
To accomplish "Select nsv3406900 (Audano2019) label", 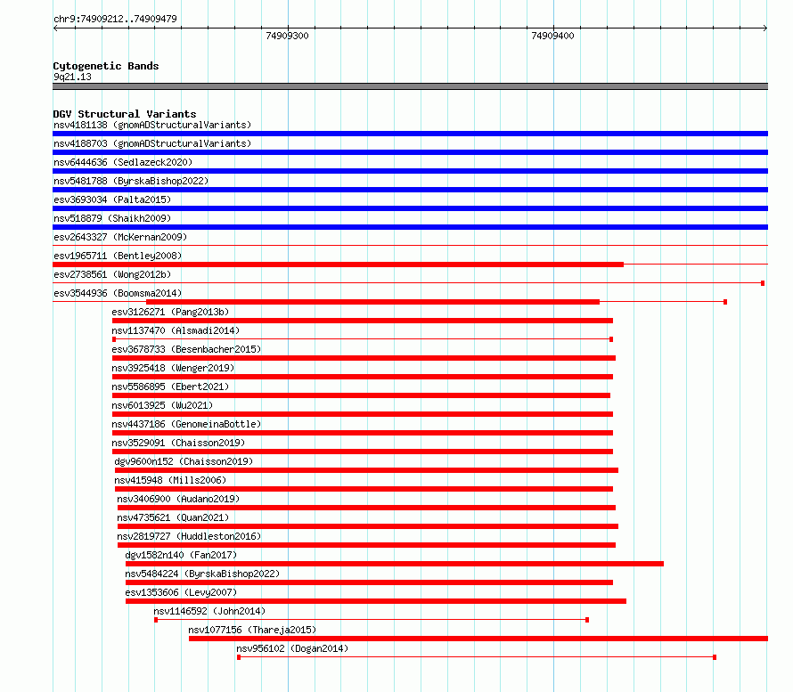I will pos(178,499).
